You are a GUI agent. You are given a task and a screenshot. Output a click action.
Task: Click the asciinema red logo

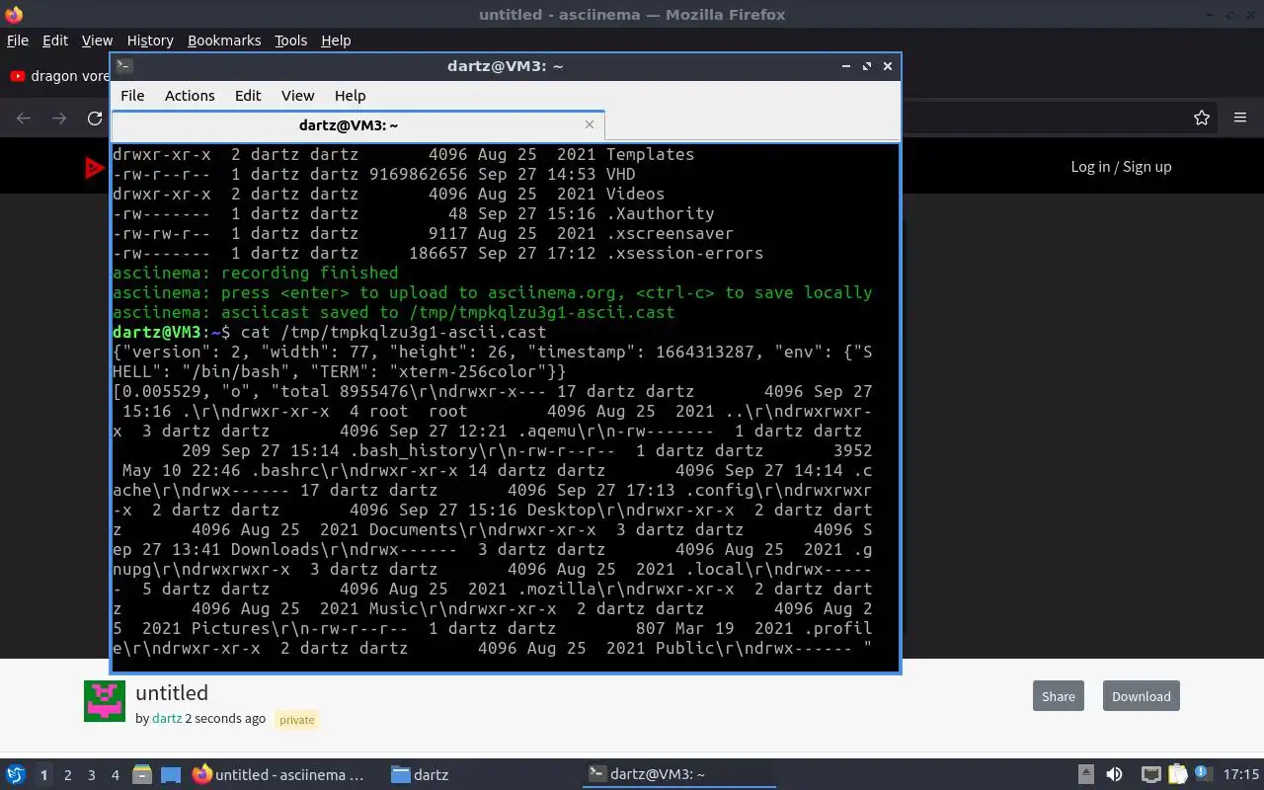pos(96,168)
